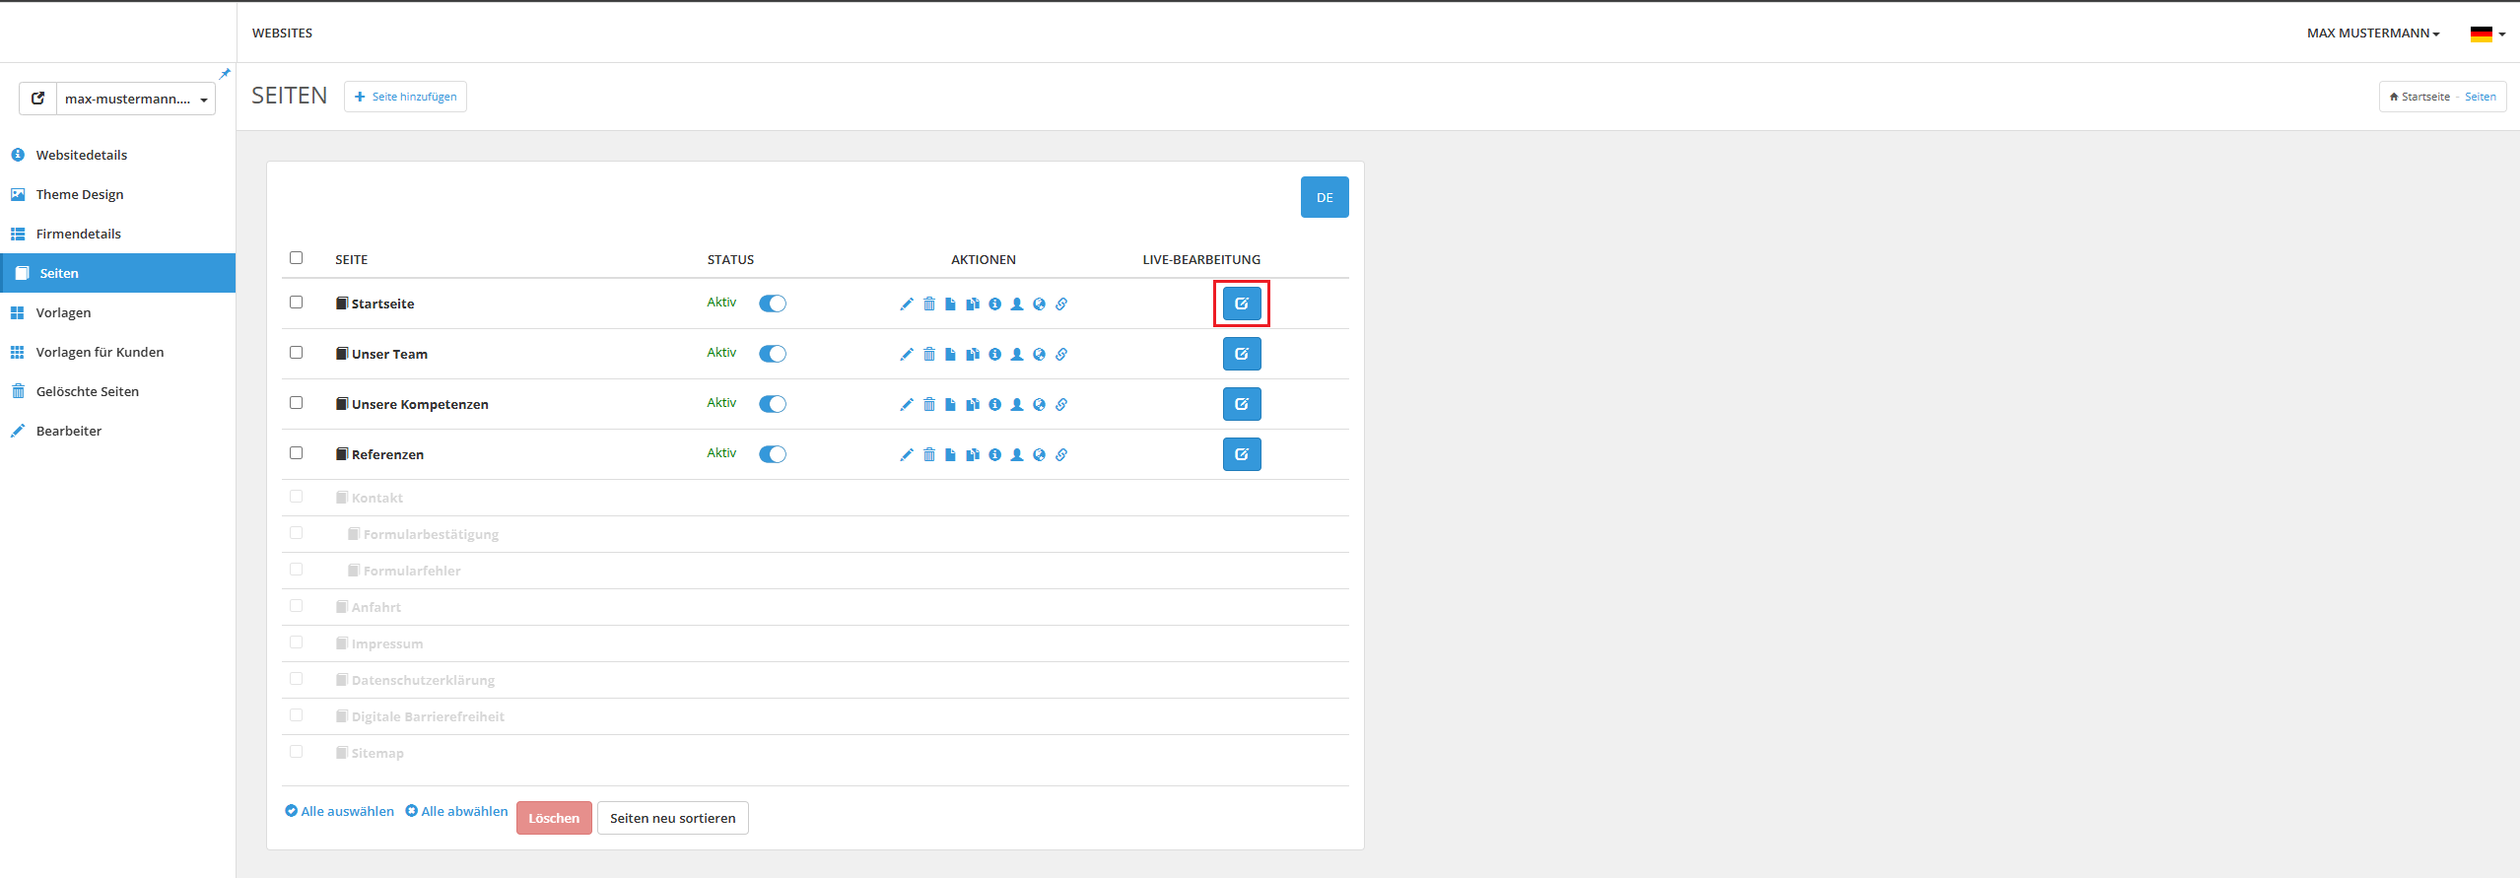Go to Gelöschte Seiten in sidebar
2520x878 pixels.
click(87, 391)
